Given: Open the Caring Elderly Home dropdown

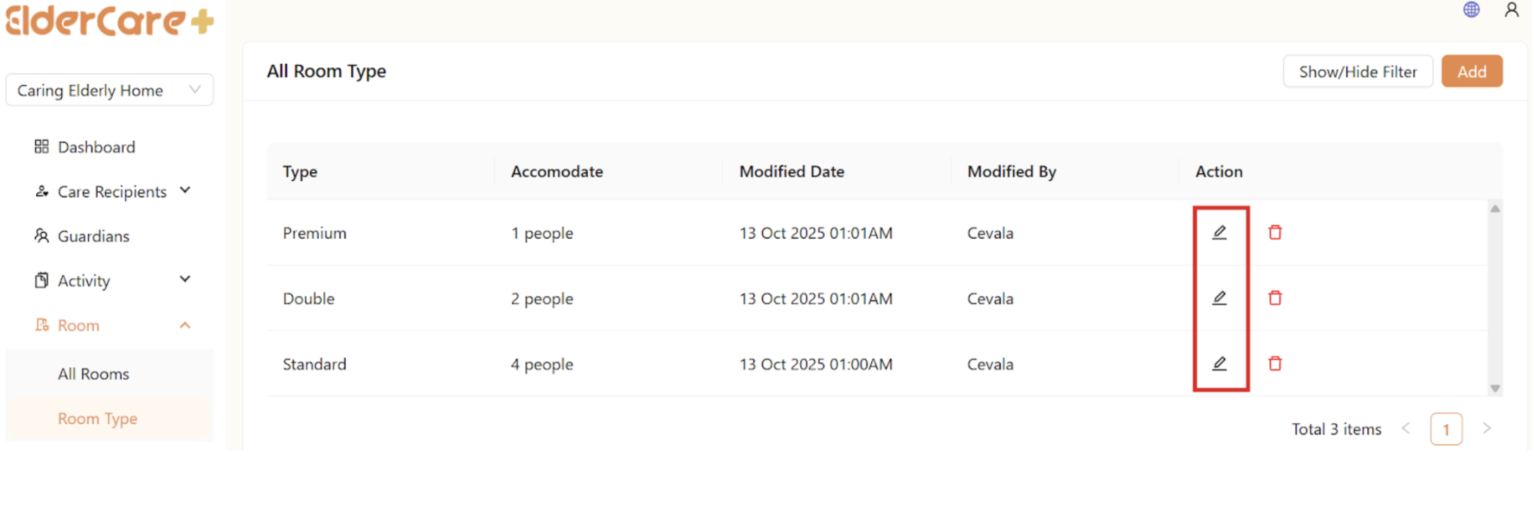Looking at the screenshot, I should (x=109, y=90).
